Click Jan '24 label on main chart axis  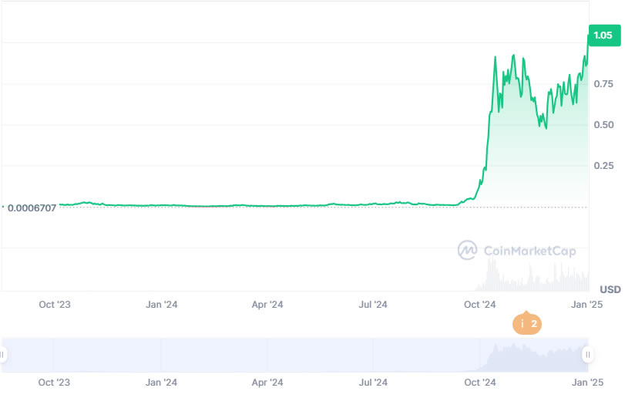click(x=162, y=305)
